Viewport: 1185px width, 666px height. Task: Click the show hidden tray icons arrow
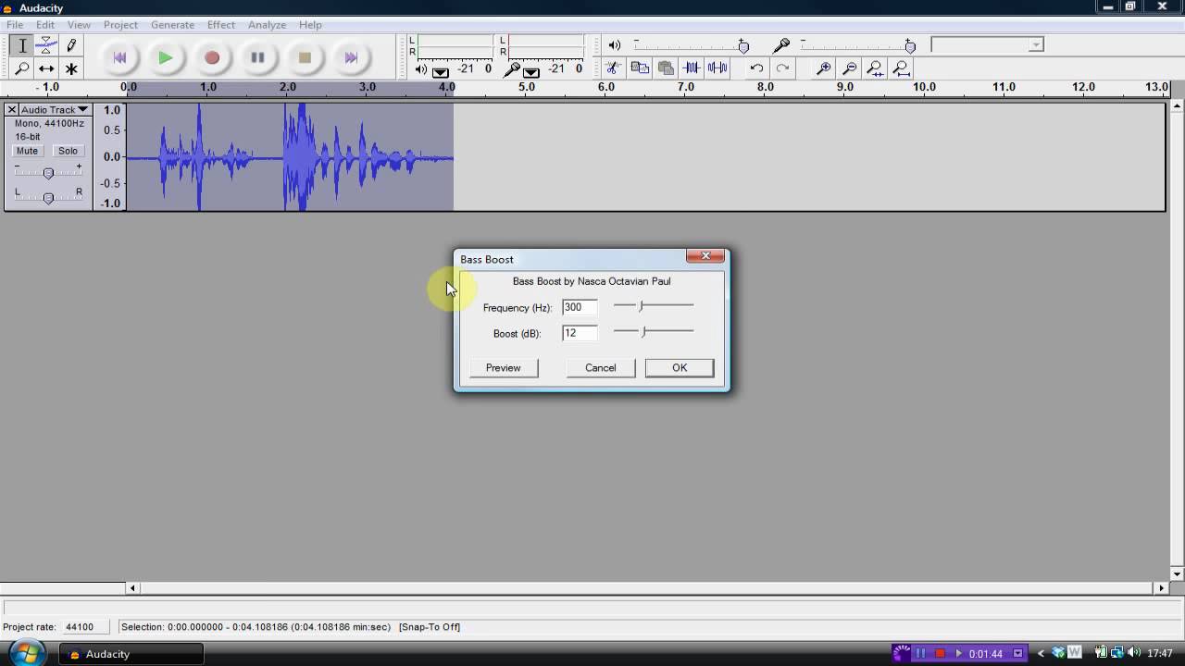(x=1041, y=654)
